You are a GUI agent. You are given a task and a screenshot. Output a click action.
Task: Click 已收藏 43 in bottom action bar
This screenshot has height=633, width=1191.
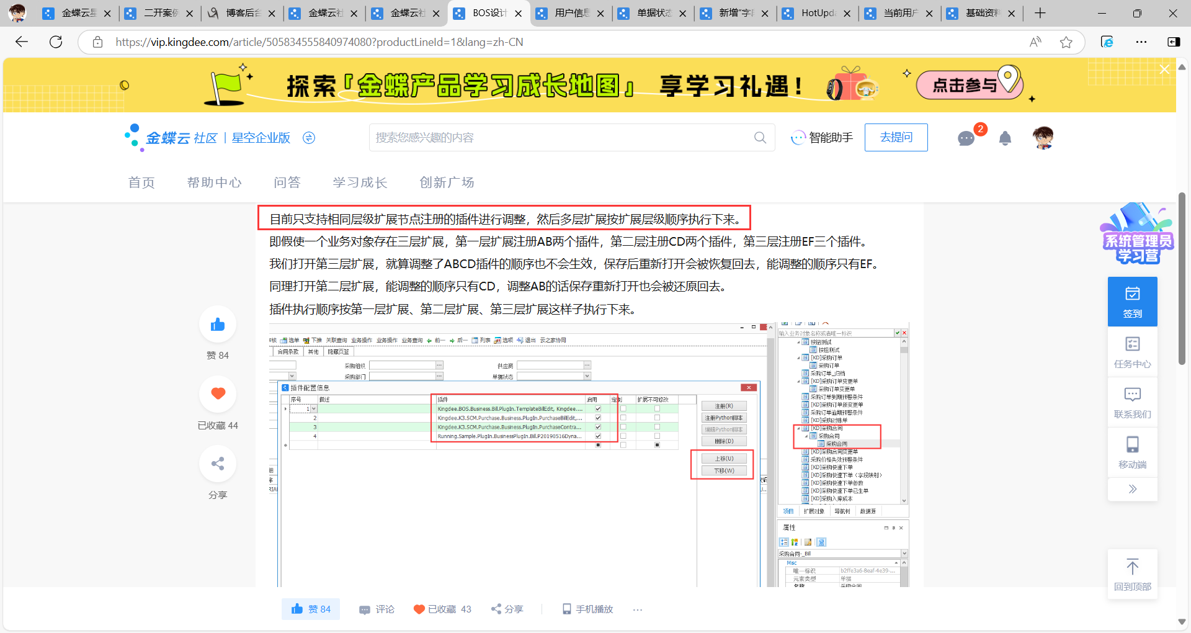coord(442,609)
